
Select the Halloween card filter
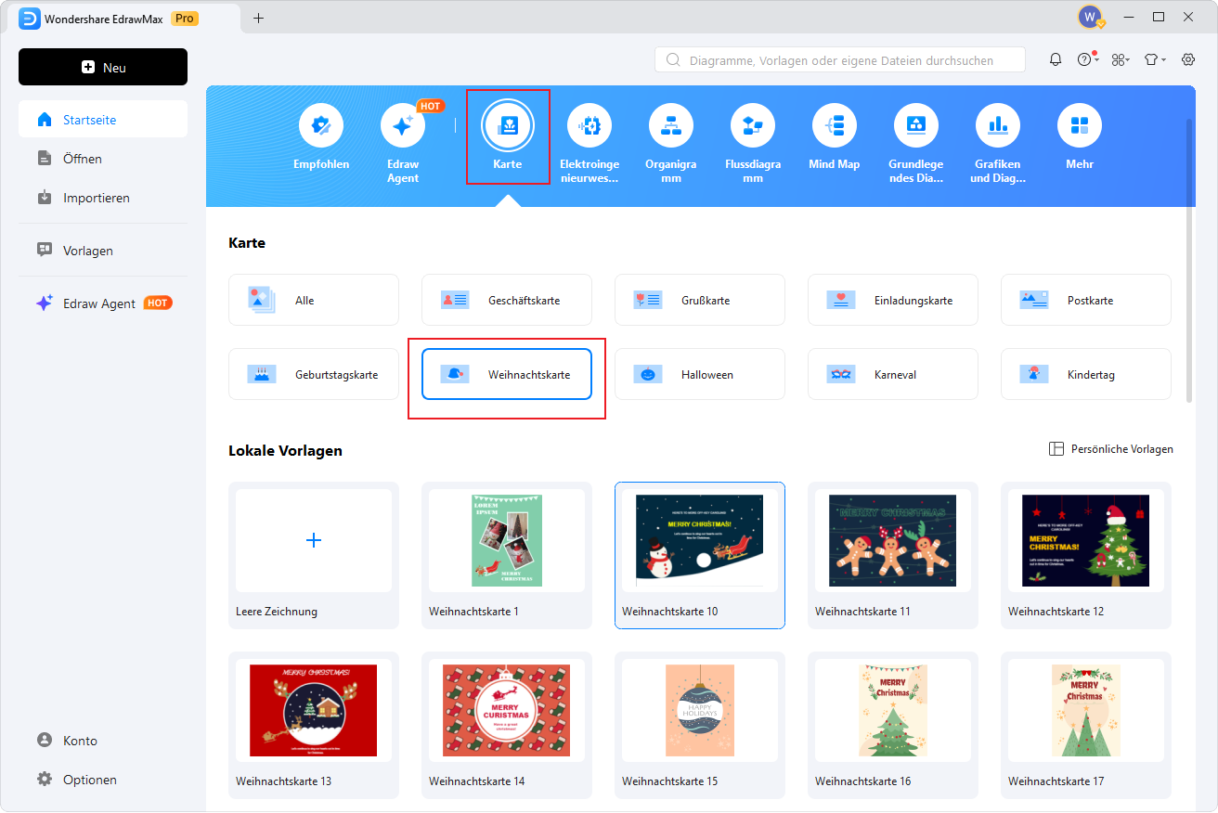(x=699, y=374)
